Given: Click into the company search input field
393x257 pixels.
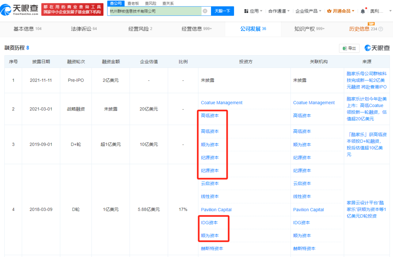Looking at the screenshot, I should 155,11.
